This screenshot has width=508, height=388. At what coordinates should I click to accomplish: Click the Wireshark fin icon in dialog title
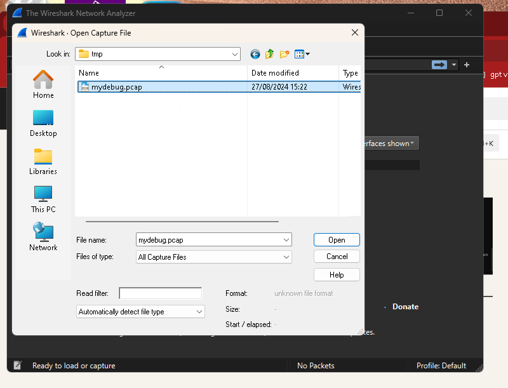22,33
